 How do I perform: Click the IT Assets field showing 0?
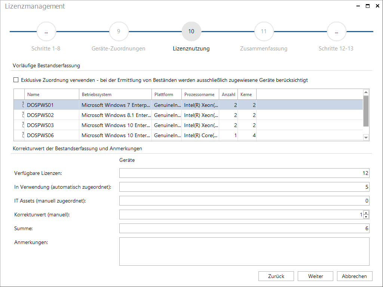(x=244, y=201)
